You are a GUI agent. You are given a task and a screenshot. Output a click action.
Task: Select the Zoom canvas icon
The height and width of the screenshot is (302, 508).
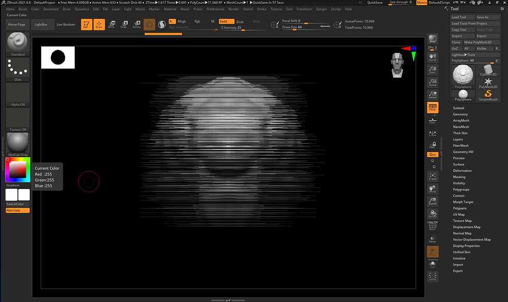click(x=432, y=70)
